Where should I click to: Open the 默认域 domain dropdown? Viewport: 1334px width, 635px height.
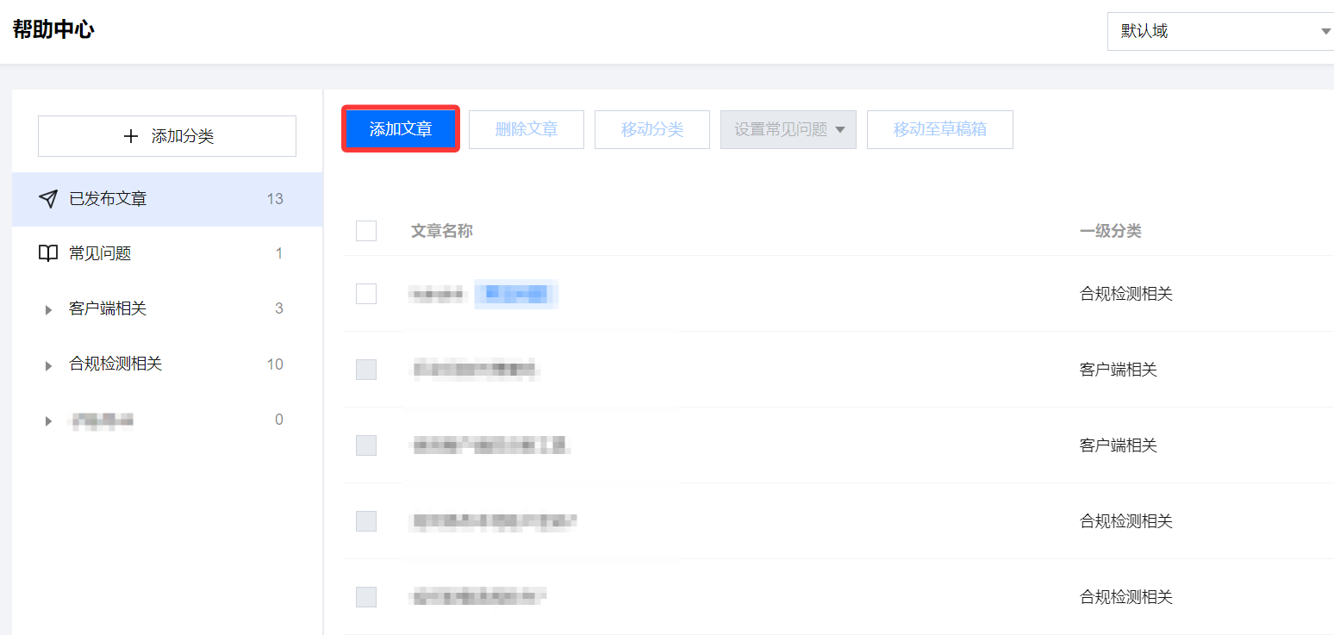point(1220,31)
